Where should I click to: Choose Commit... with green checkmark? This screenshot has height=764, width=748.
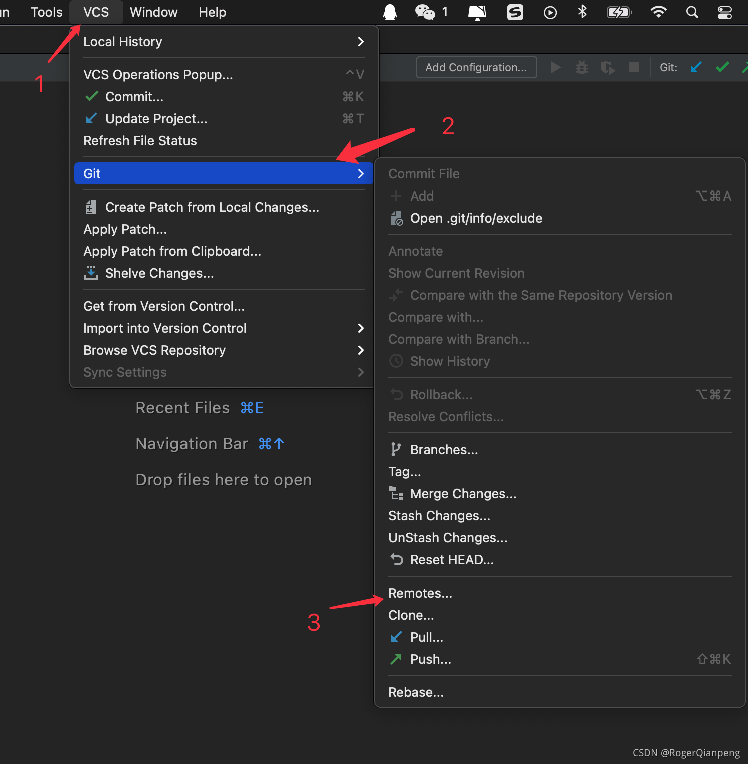(224, 97)
